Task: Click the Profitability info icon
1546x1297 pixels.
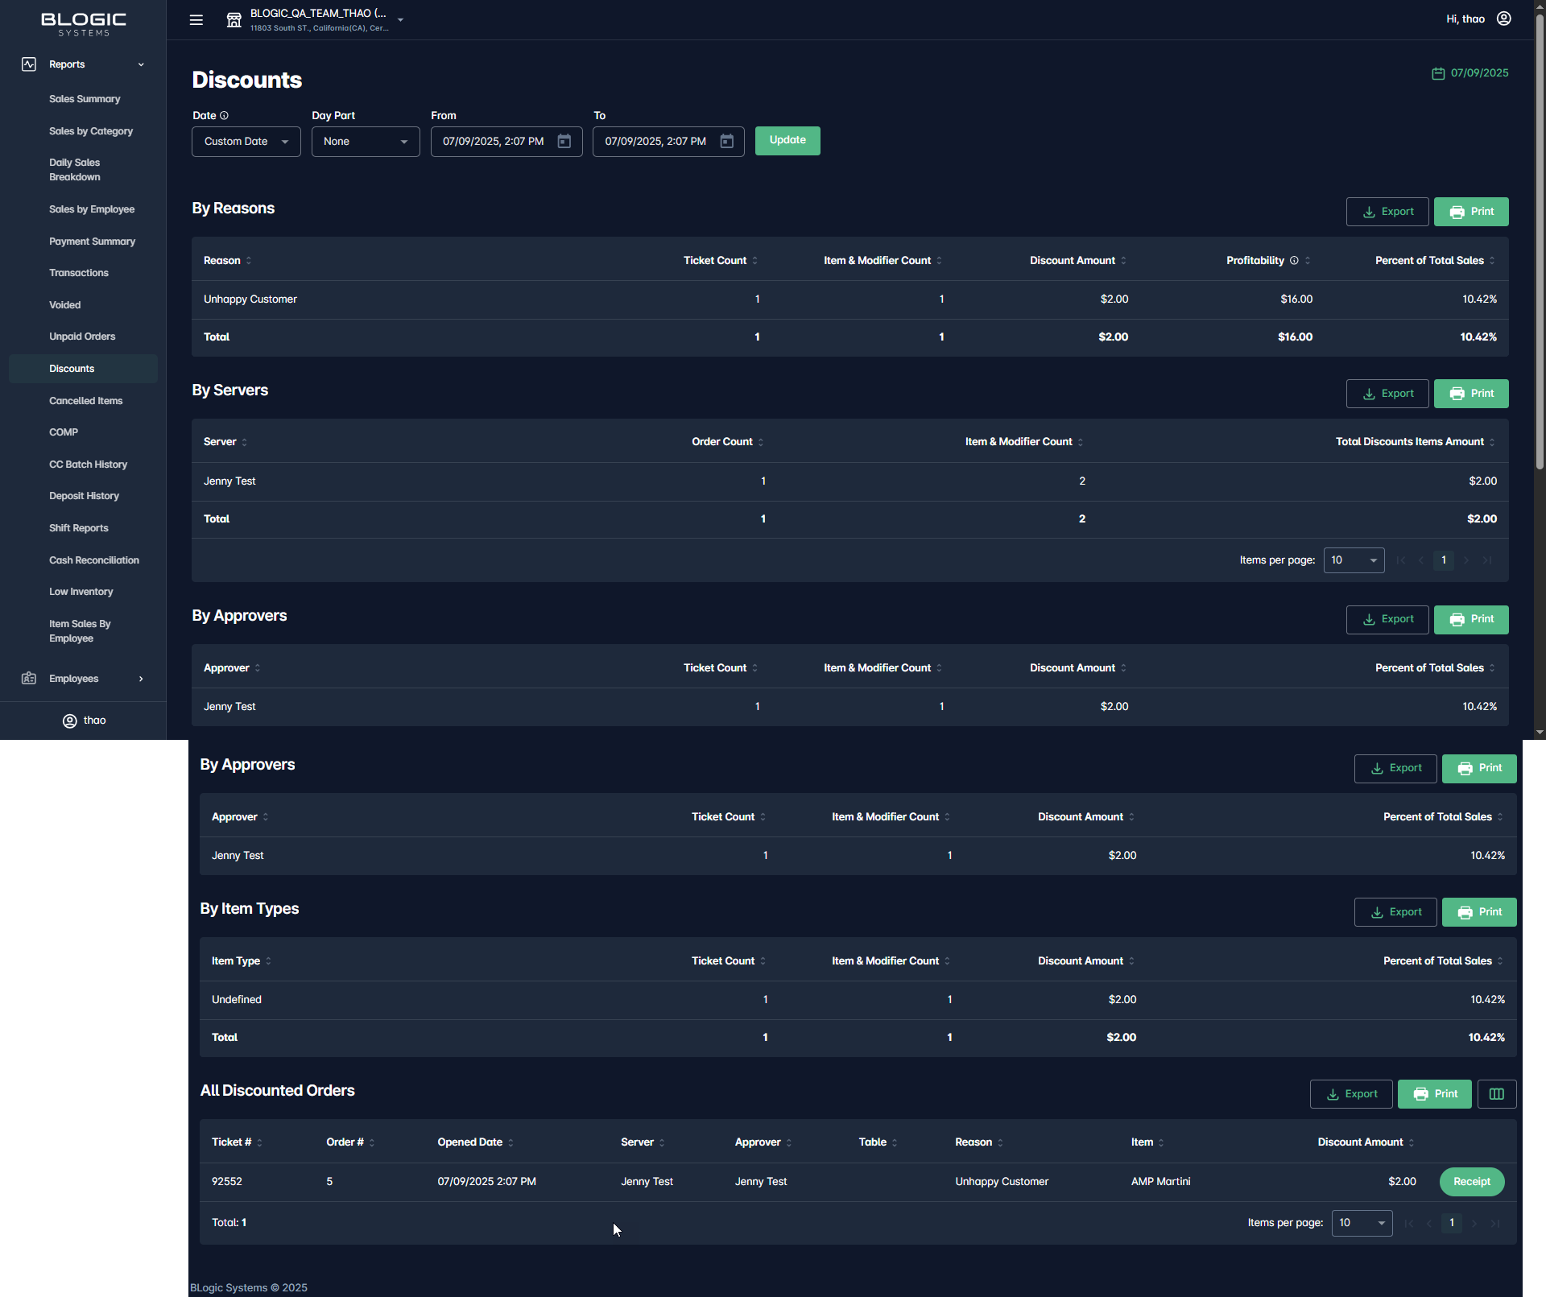Action: [1294, 261]
